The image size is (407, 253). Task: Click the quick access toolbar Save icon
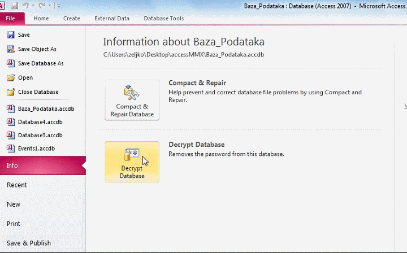pos(14,6)
